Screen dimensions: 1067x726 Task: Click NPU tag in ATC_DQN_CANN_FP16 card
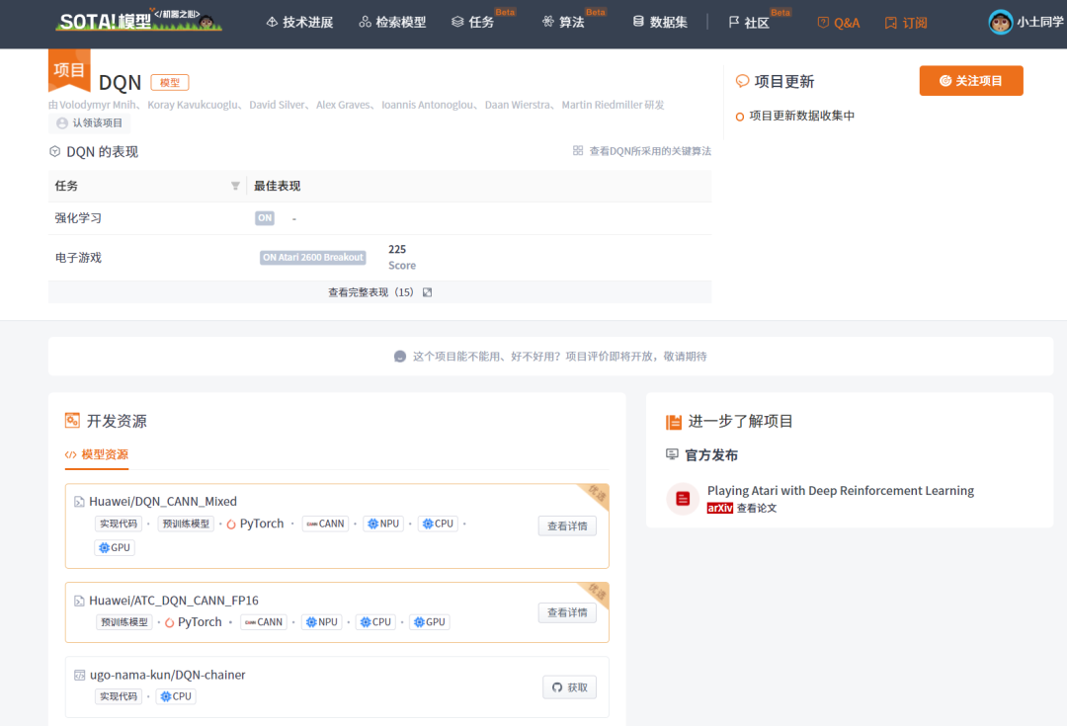[321, 622]
